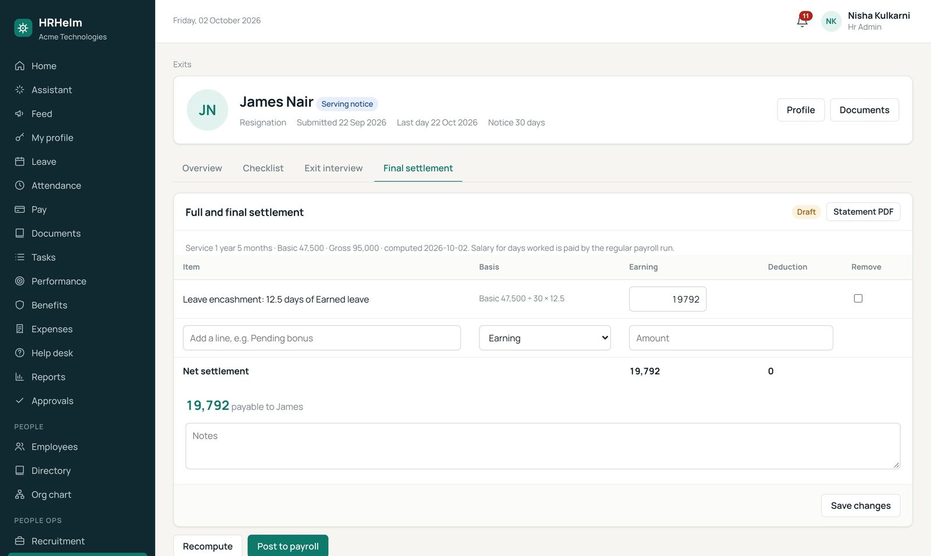This screenshot has height=556, width=931.
Task: Open Attendance clock icon
Action: tap(20, 185)
